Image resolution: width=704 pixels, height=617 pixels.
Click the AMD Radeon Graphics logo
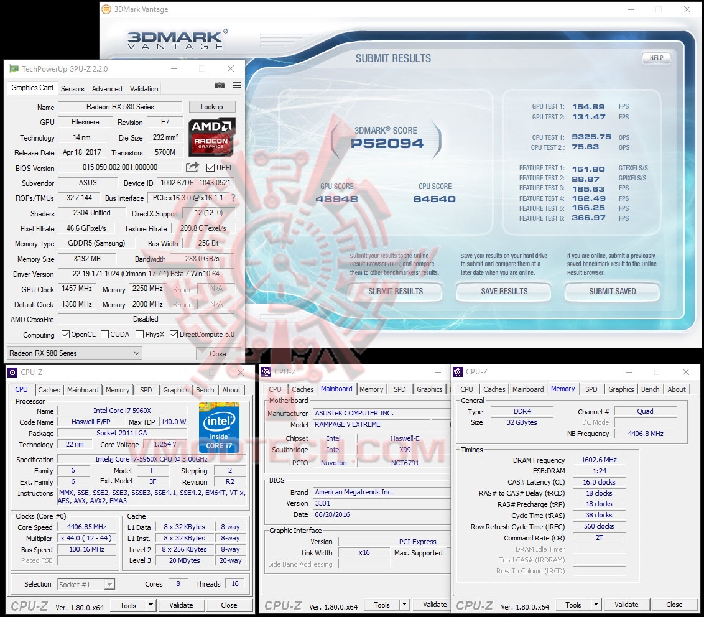click(x=212, y=136)
